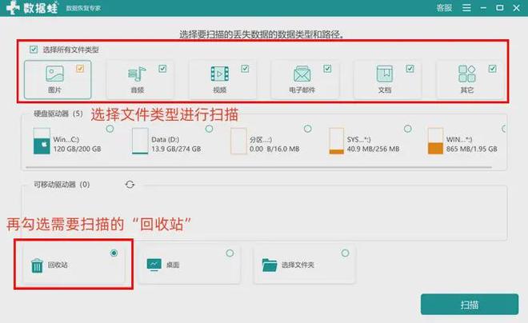The width and height of the screenshot is (528, 323).
Task: Refresh the 可移动驱动器 removable drives list
Action: 130,185
